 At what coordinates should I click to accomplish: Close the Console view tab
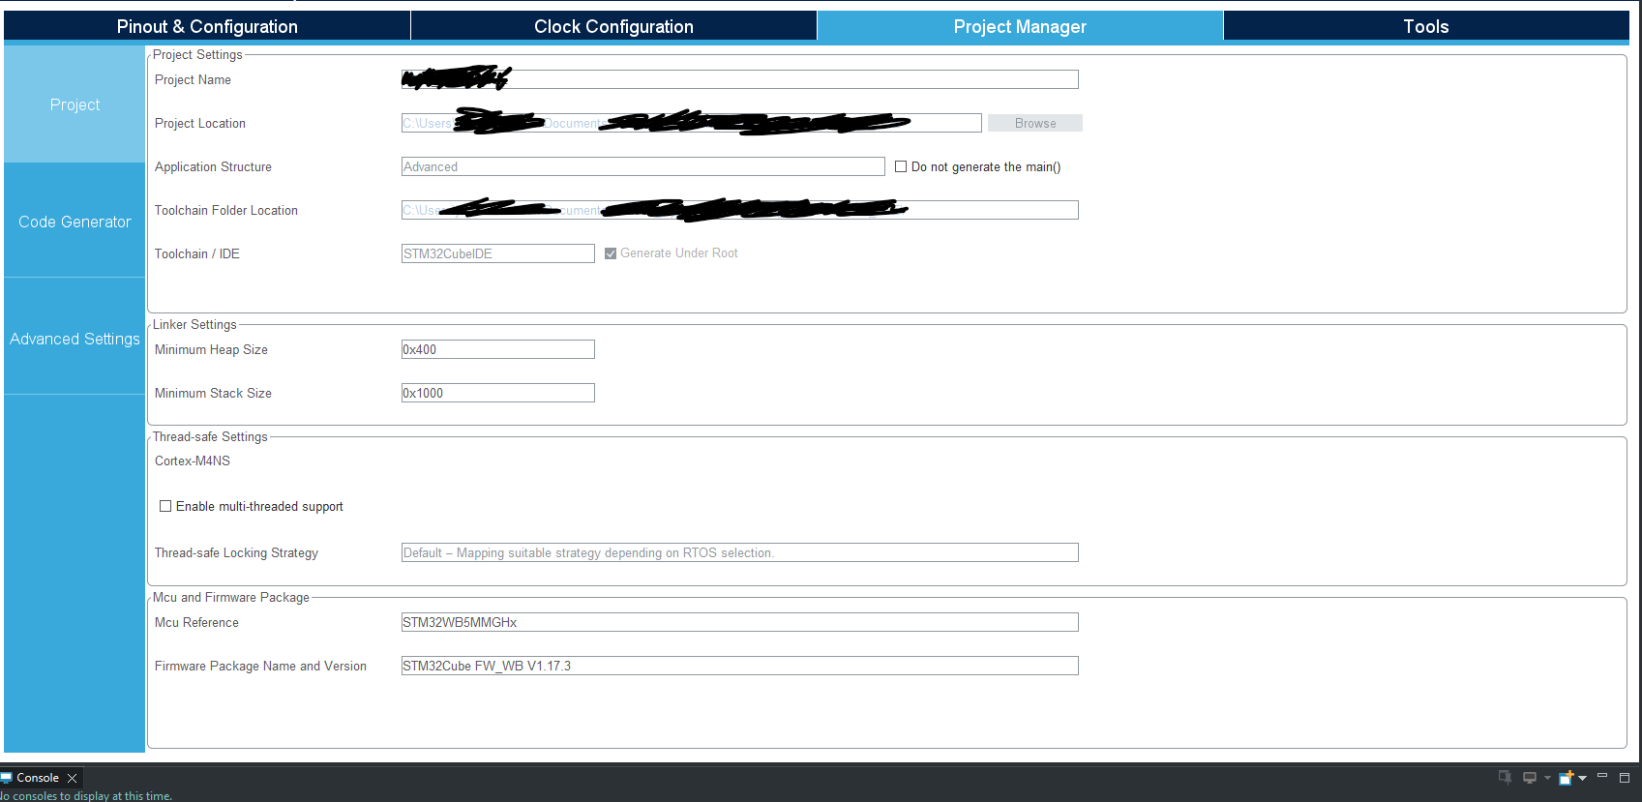[x=72, y=778]
